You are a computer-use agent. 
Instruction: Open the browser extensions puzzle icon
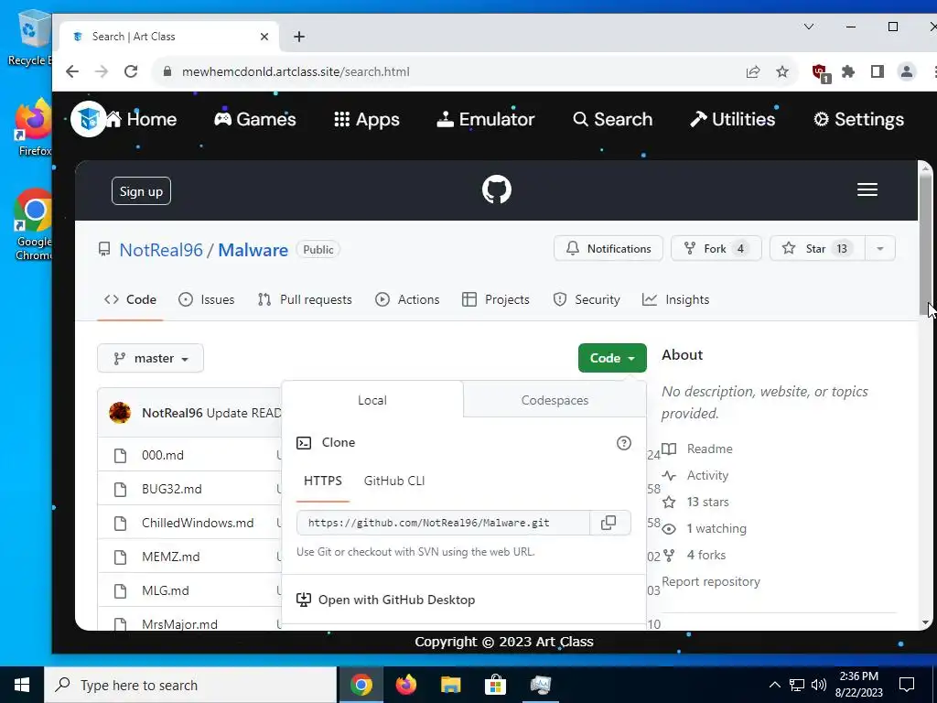click(x=848, y=71)
